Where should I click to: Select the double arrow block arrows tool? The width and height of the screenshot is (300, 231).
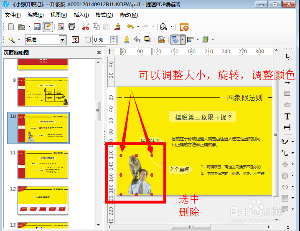point(285,187)
